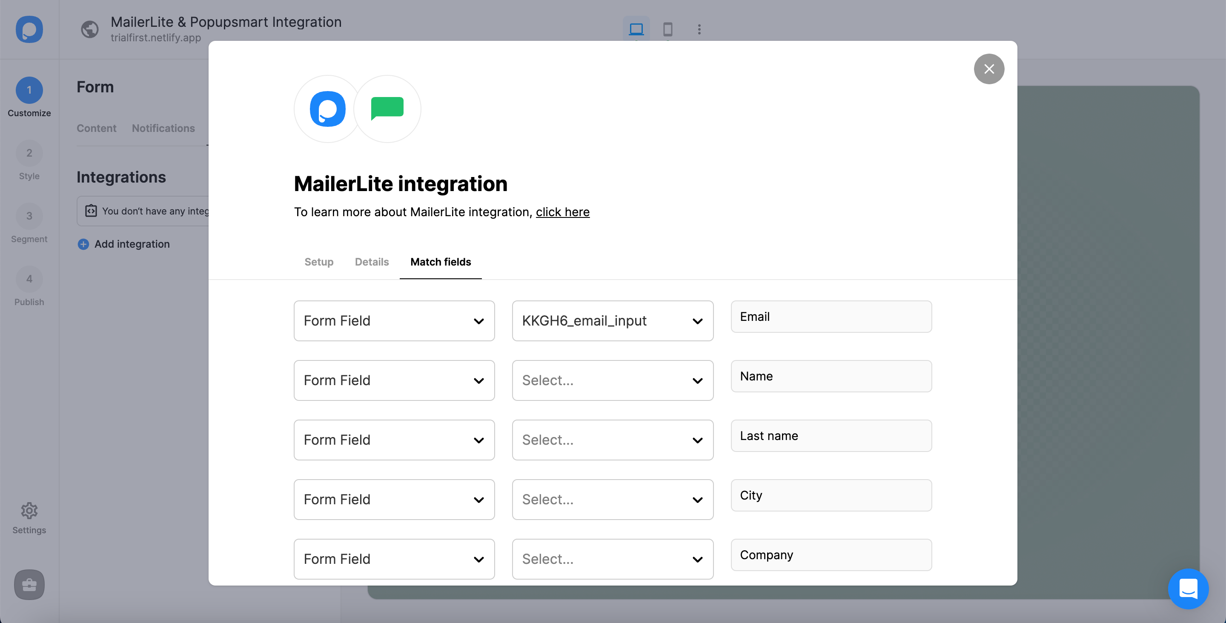Image resolution: width=1226 pixels, height=623 pixels.
Task: Switch to the Setup tab
Action: click(318, 260)
